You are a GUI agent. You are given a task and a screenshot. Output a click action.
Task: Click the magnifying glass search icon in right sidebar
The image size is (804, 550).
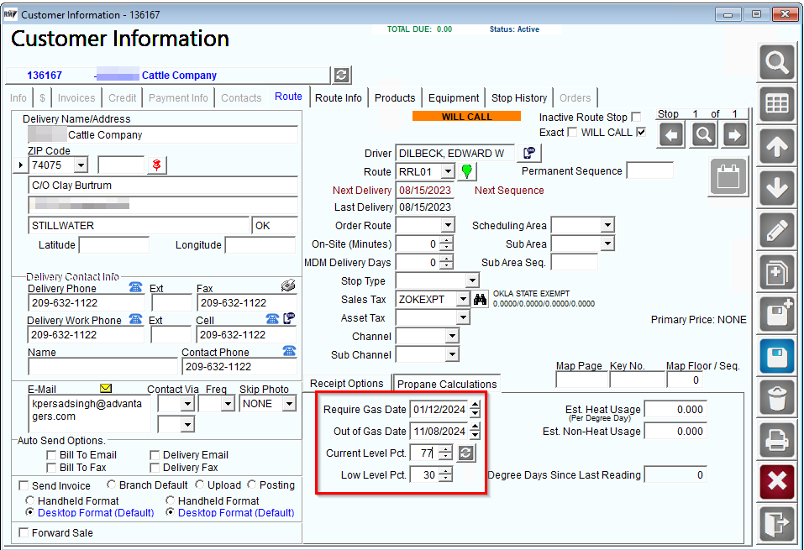tap(777, 62)
